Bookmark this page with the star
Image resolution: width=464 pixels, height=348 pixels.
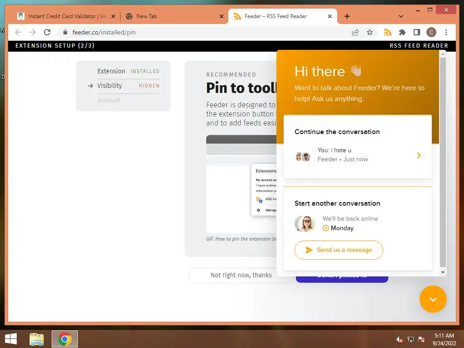point(370,32)
